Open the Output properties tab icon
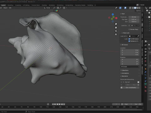The width and height of the screenshot is (151, 113). click(x=146, y=52)
